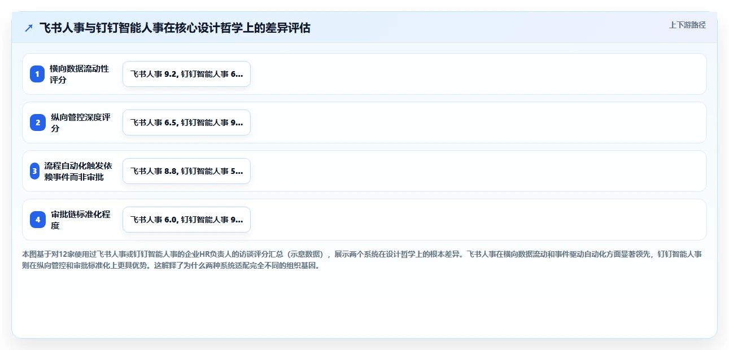
Task: Click the 飞书人事 6.0 score chip
Action: (186, 220)
